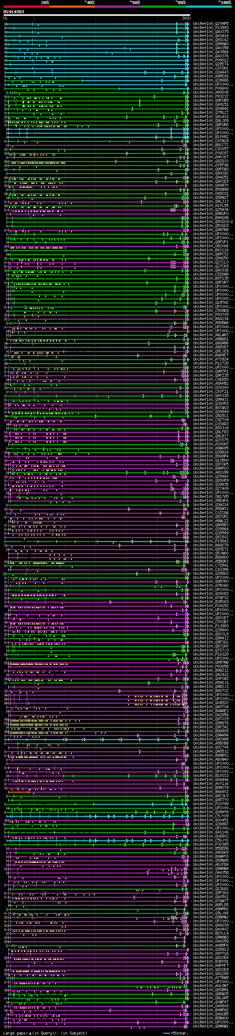Screen dimensions: 235x1036
Task: Click the cyan ~100% identity legend bar
Action: (209, 7)
